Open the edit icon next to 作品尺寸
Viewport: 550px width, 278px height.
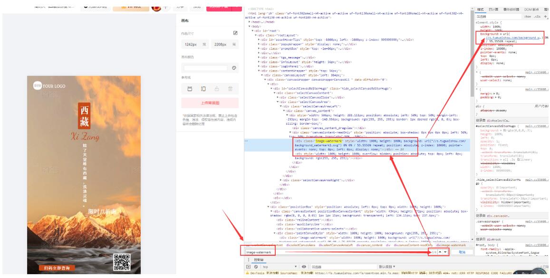(235, 33)
